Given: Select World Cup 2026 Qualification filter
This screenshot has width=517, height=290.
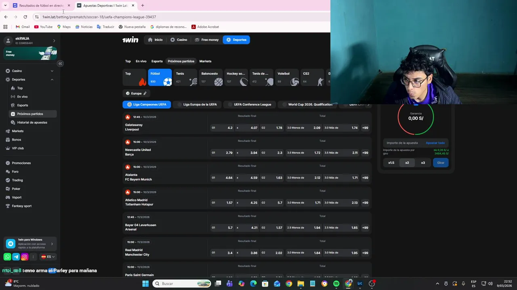Looking at the screenshot, I should [x=307, y=104].
